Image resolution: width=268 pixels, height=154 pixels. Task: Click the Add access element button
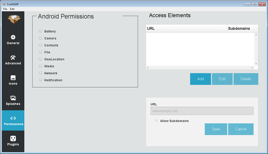pos(201,79)
